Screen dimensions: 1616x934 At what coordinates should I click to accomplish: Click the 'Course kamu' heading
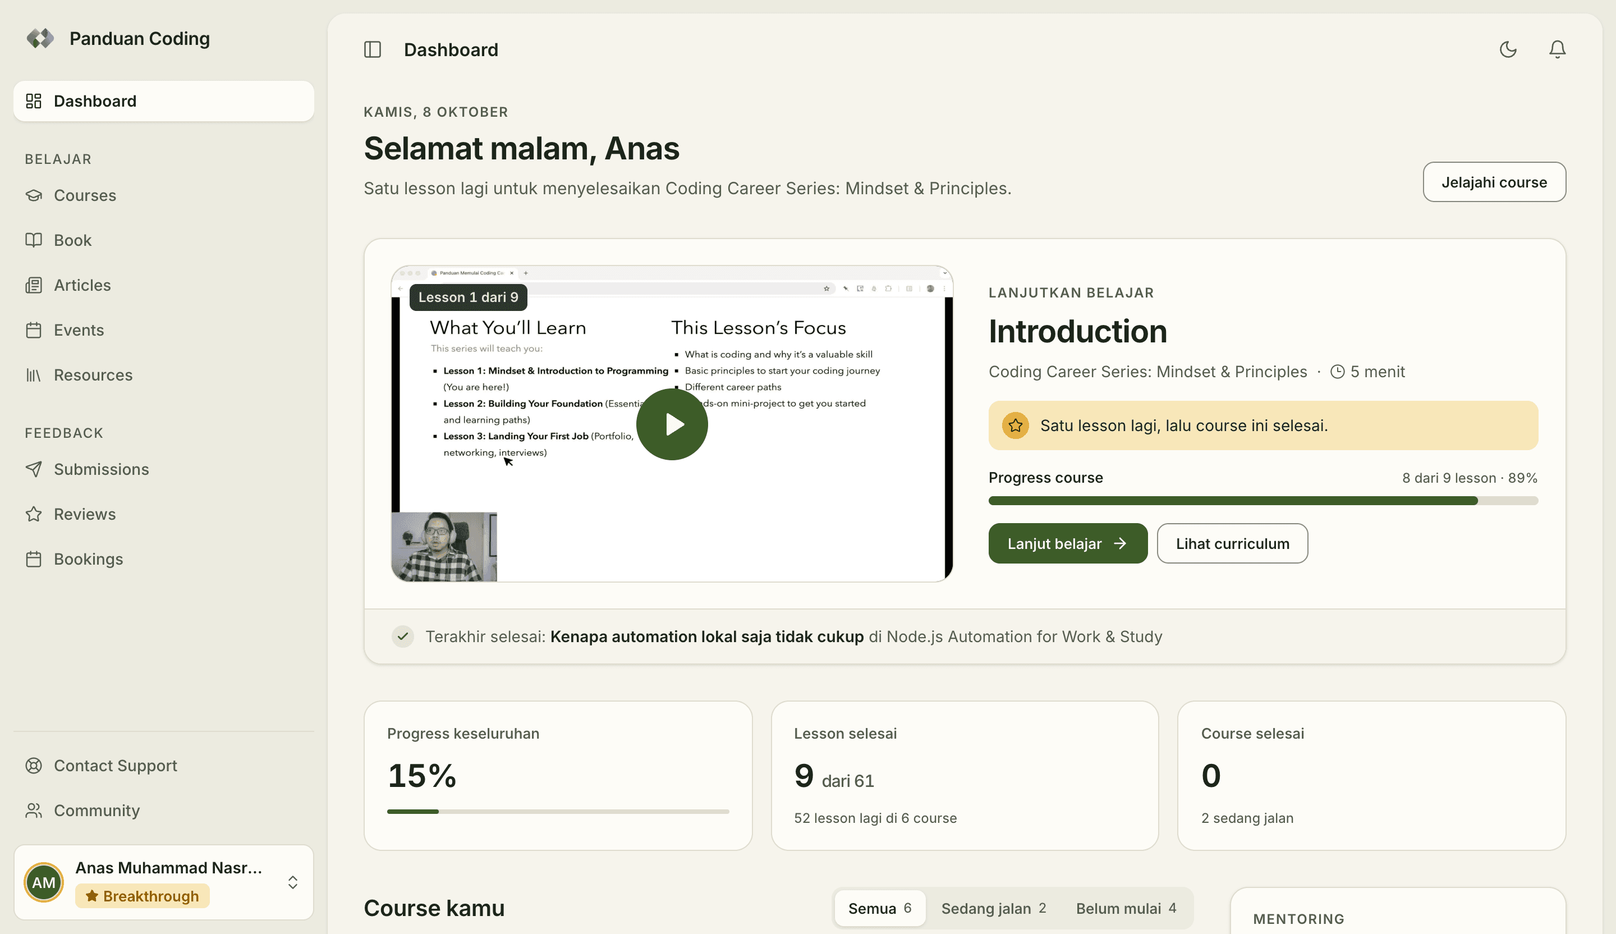(434, 908)
